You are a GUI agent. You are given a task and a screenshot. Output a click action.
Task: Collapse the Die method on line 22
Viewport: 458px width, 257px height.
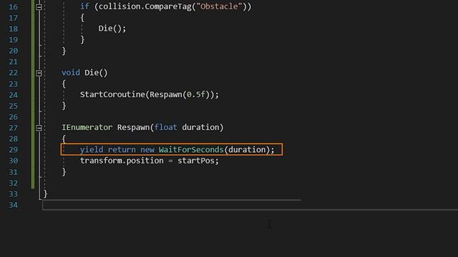39,73
